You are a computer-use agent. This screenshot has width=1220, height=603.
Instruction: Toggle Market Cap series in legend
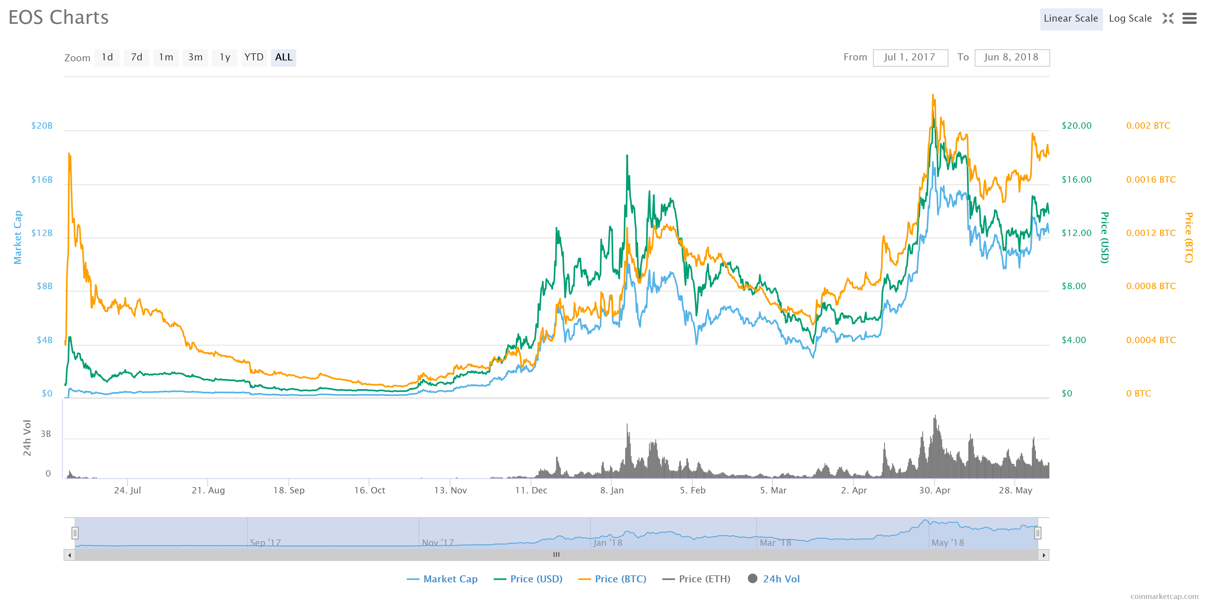tap(442, 579)
